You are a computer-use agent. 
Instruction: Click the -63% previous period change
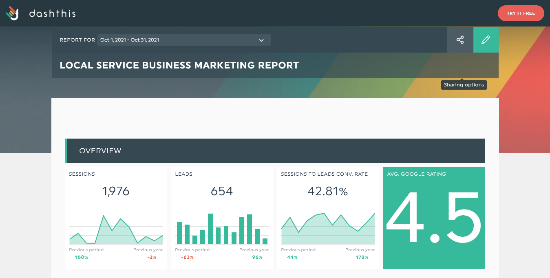point(188,257)
